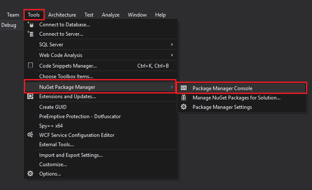The image size is (312, 190).
Task: Click the Connect to Database icon
Action: (x=31, y=25)
